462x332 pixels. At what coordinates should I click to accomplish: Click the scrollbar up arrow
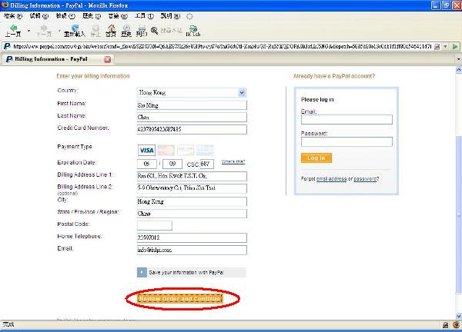point(458,70)
